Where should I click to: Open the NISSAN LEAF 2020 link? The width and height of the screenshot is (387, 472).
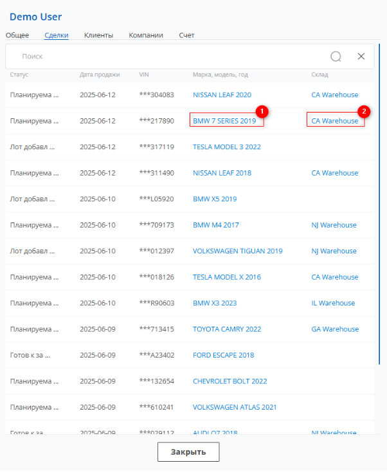[222, 95]
